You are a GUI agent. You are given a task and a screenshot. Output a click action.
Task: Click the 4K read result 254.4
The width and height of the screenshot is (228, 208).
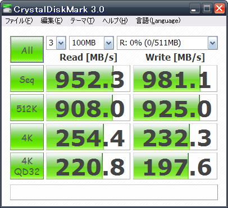click(88, 137)
